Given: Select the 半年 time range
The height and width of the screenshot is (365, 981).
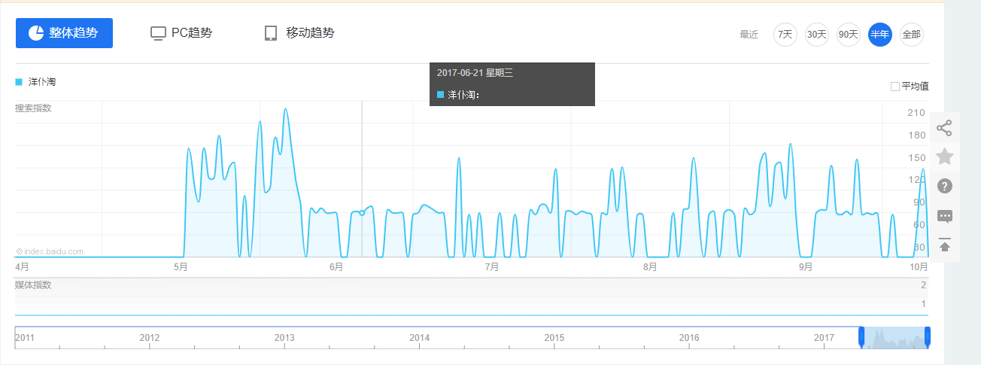Looking at the screenshot, I should pos(880,35).
